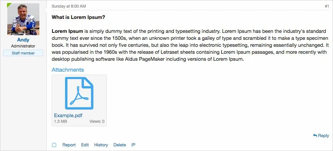Click the "What is Lorem Ipsum?" title
Image resolution: width=333 pixels, height=151 pixels.
pos(78,17)
